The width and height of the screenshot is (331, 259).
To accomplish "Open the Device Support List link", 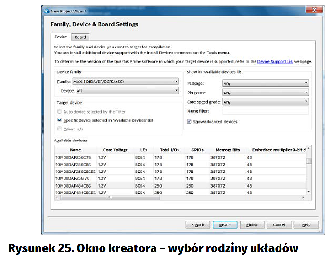I will [x=278, y=62].
